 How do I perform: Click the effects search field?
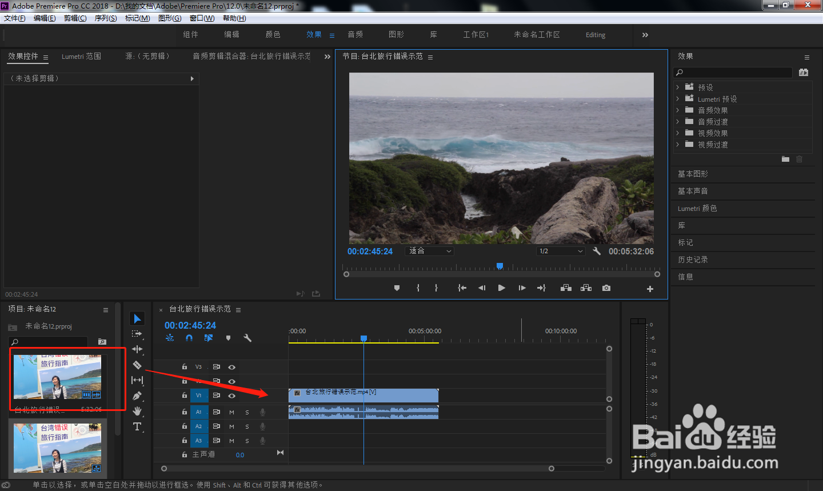pos(733,73)
